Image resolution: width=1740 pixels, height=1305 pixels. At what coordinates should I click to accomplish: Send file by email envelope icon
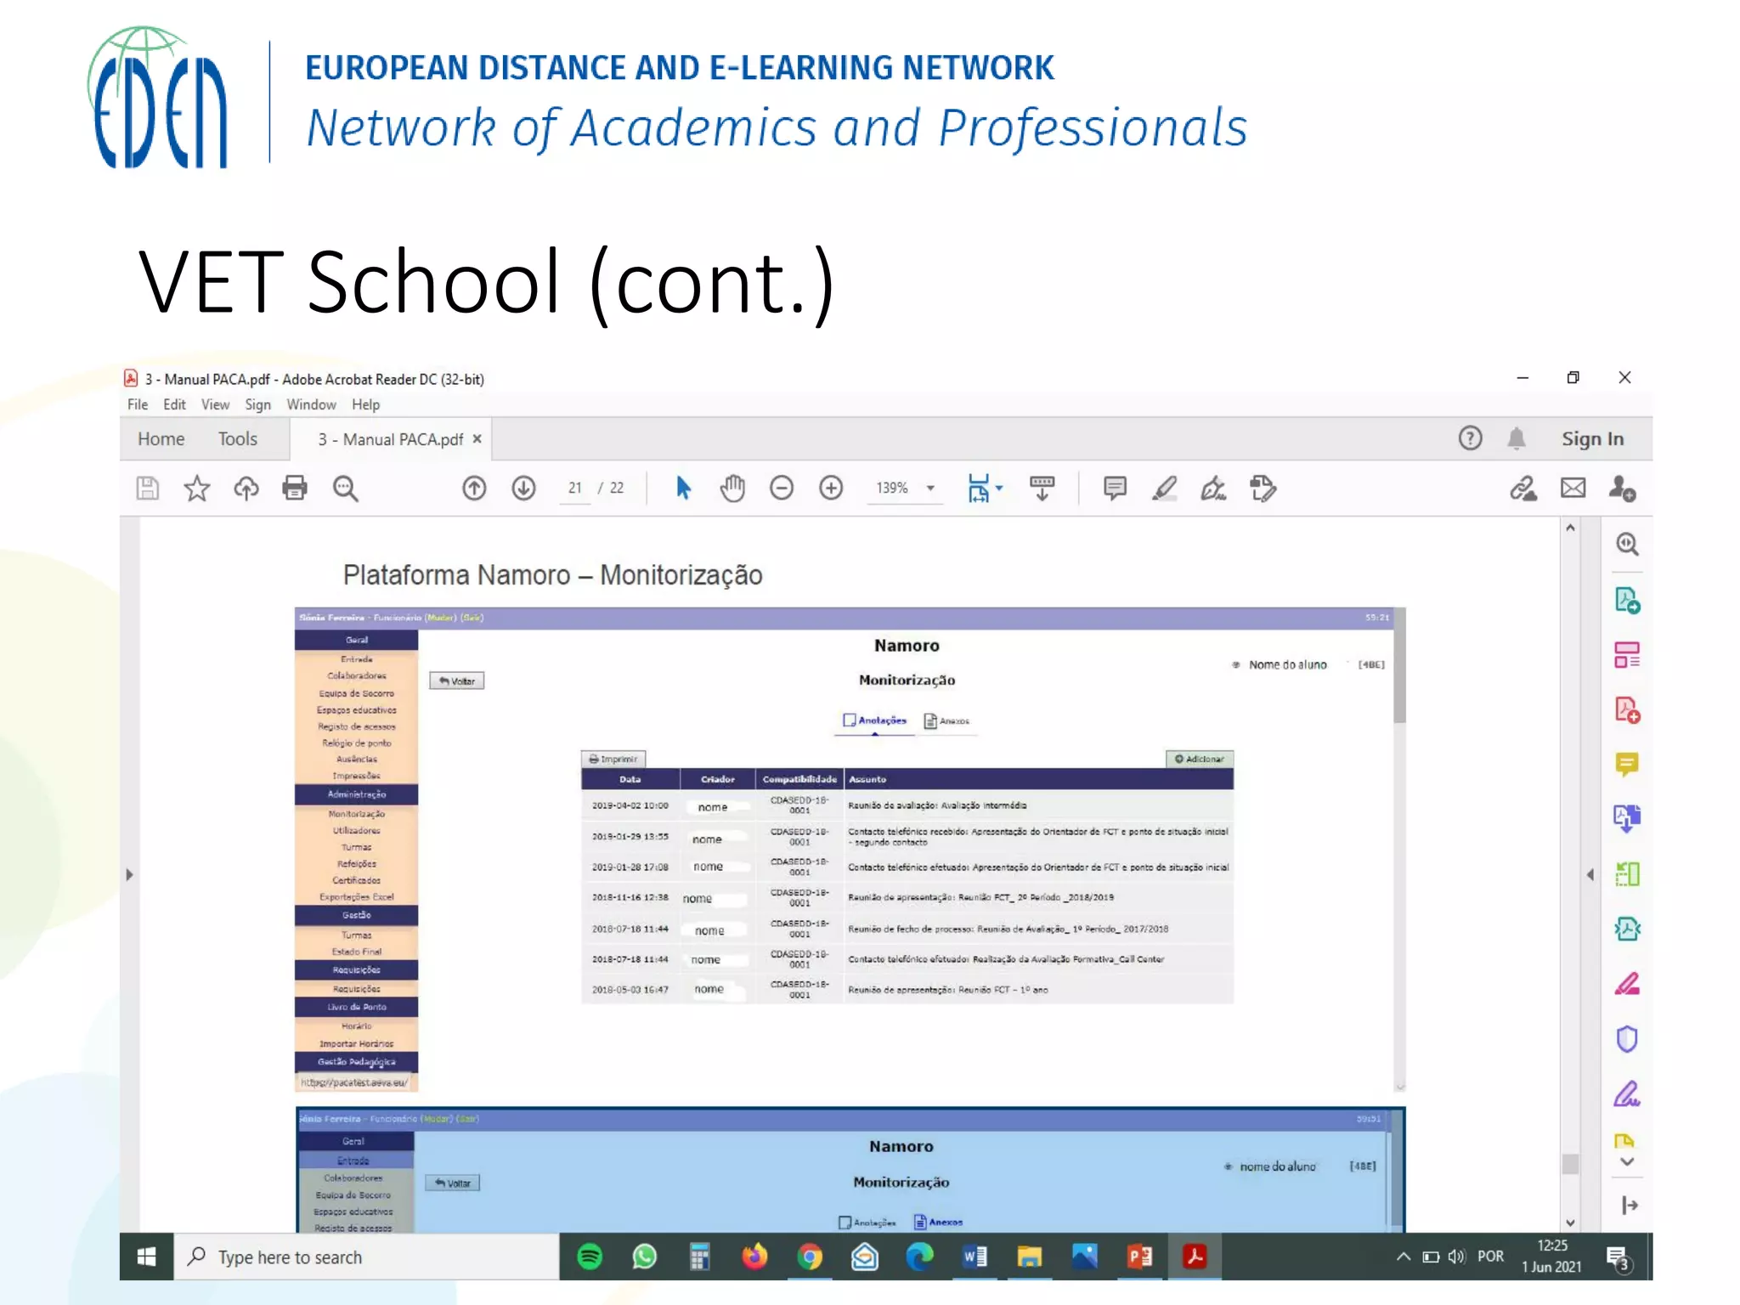[1573, 489]
